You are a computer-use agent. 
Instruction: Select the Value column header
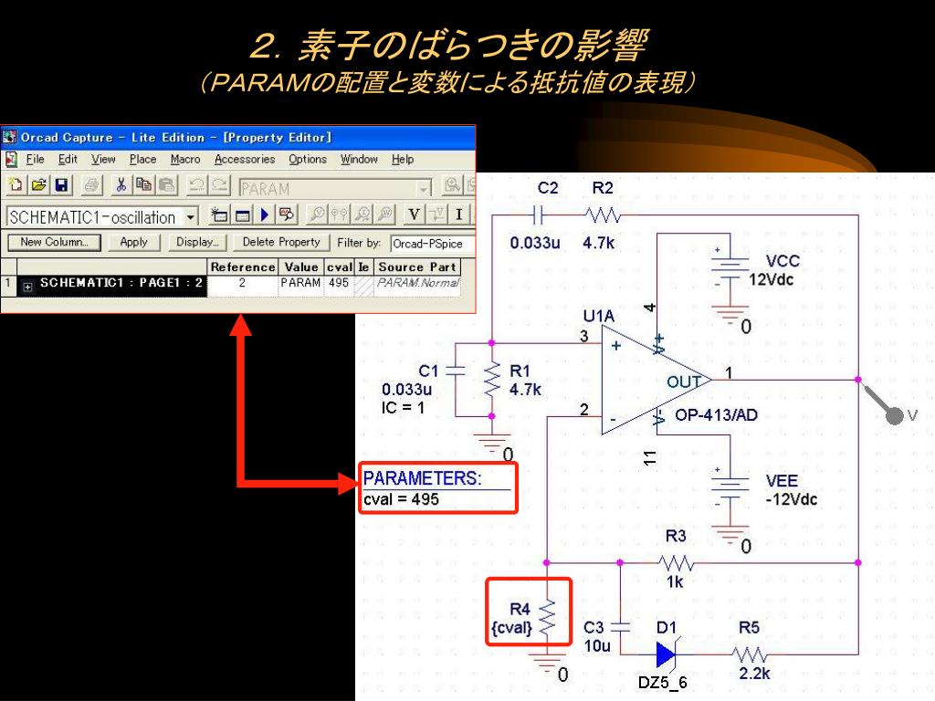click(x=301, y=267)
